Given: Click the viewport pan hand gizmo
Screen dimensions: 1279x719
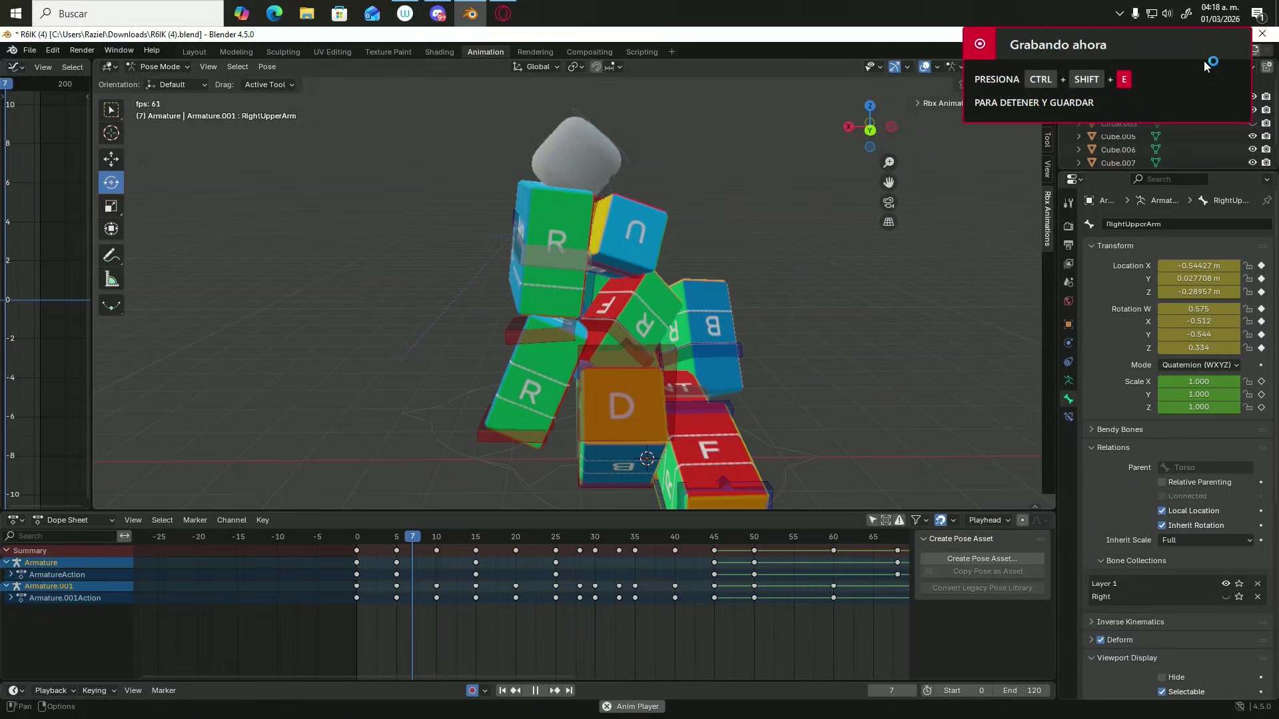Looking at the screenshot, I should point(889,182).
